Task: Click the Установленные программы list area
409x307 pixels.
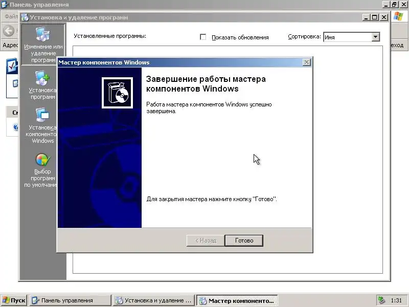Action: pos(228,160)
